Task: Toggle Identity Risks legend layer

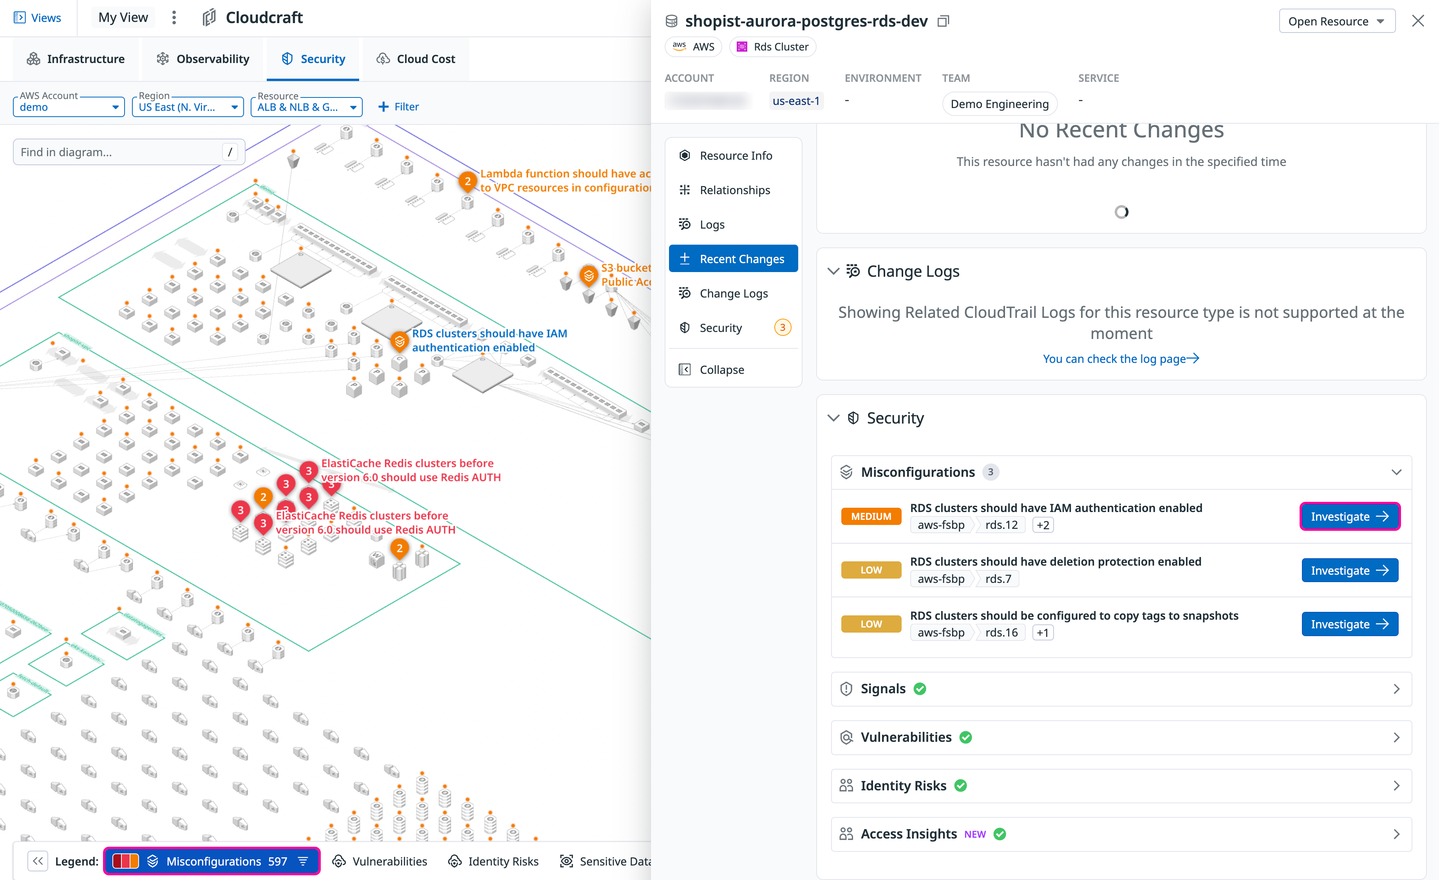Action: coord(494,861)
